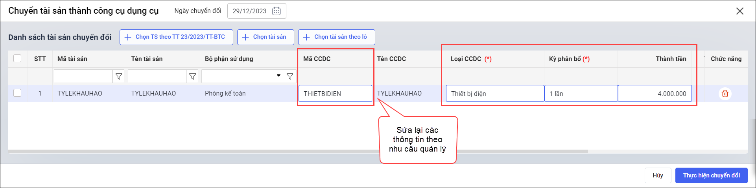Click the Mã CCDC field containing THIETBIDIEN
Screen dimensions: 756x188
(x=335, y=94)
